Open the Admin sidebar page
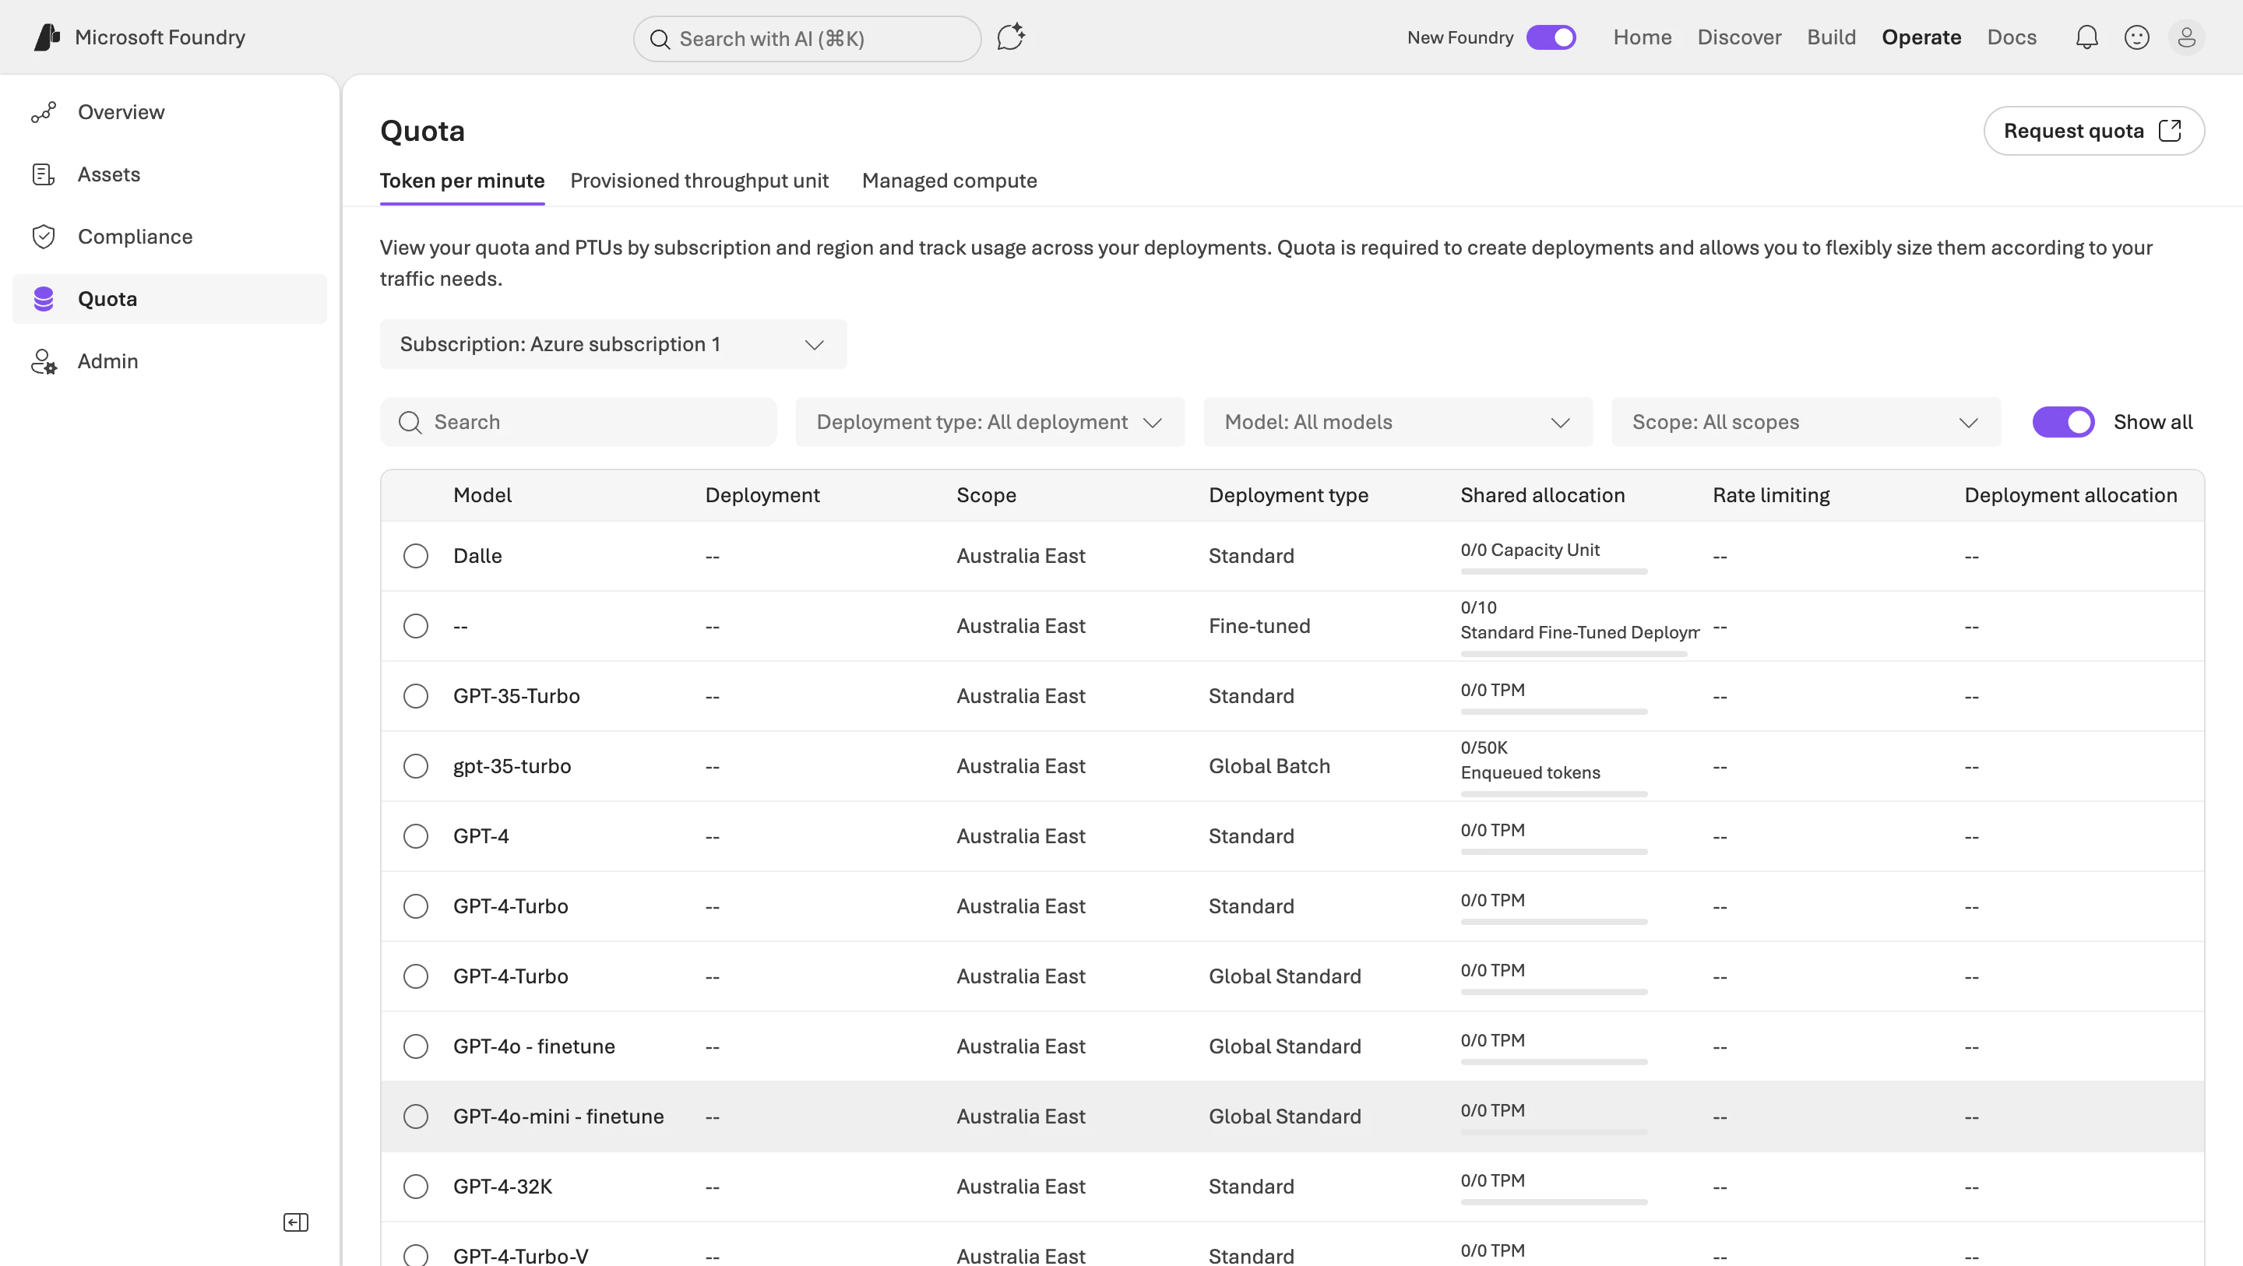2243x1266 pixels. click(170, 361)
